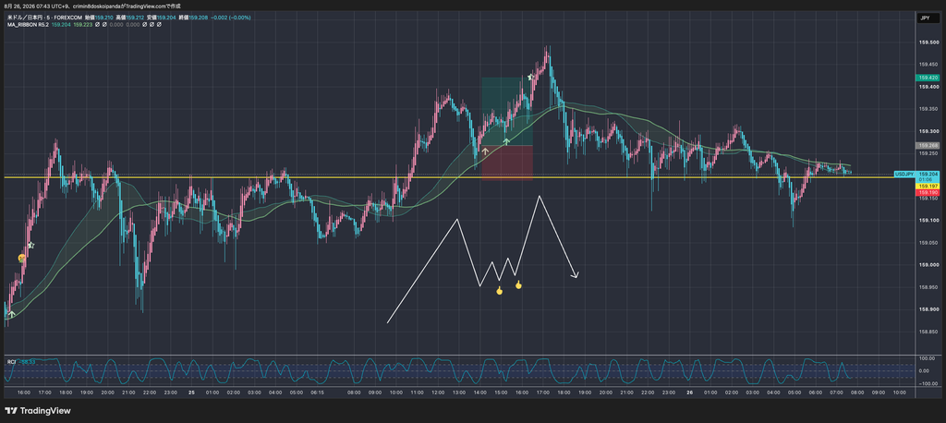Click 159.100 on the price axis
Viewport: 946px width, 423px height.
[928, 220]
